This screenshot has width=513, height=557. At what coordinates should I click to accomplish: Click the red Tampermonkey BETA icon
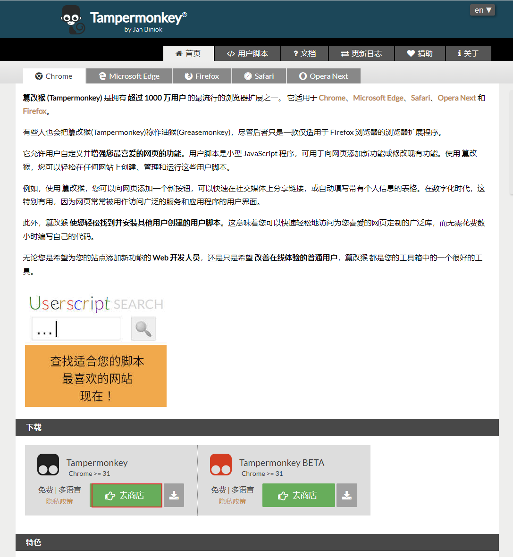coord(221,465)
